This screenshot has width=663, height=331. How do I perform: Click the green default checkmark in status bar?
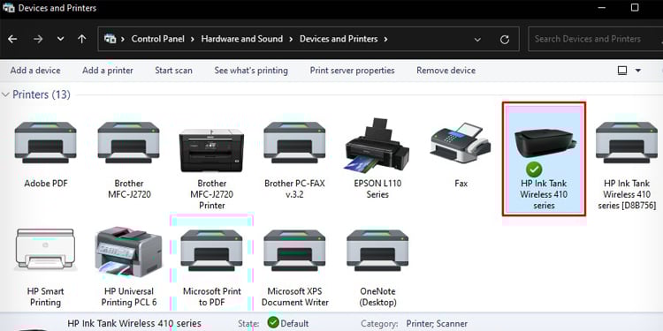point(273,323)
